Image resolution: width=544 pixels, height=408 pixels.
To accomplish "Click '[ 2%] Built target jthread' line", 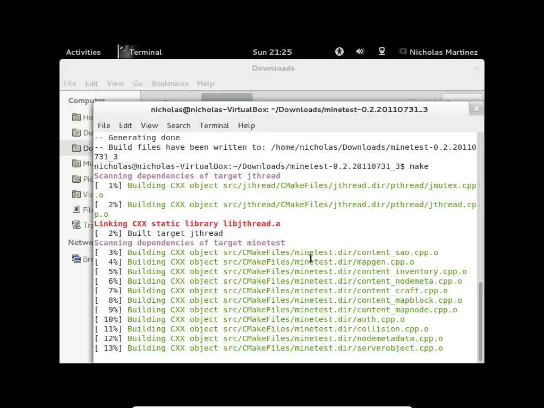I will 158,233.
